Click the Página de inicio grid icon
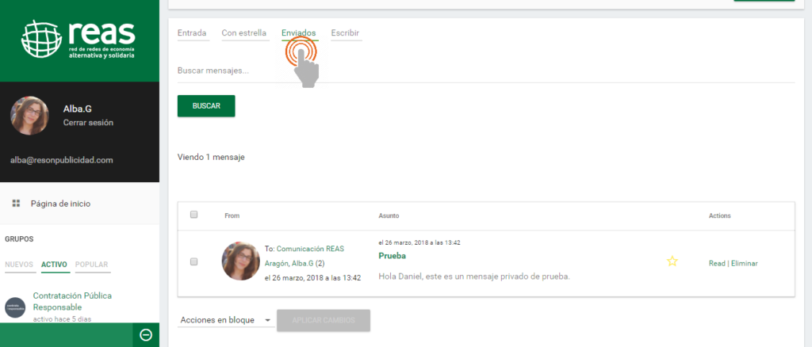Viewport: 812px width, 347px height. [16, 204]
